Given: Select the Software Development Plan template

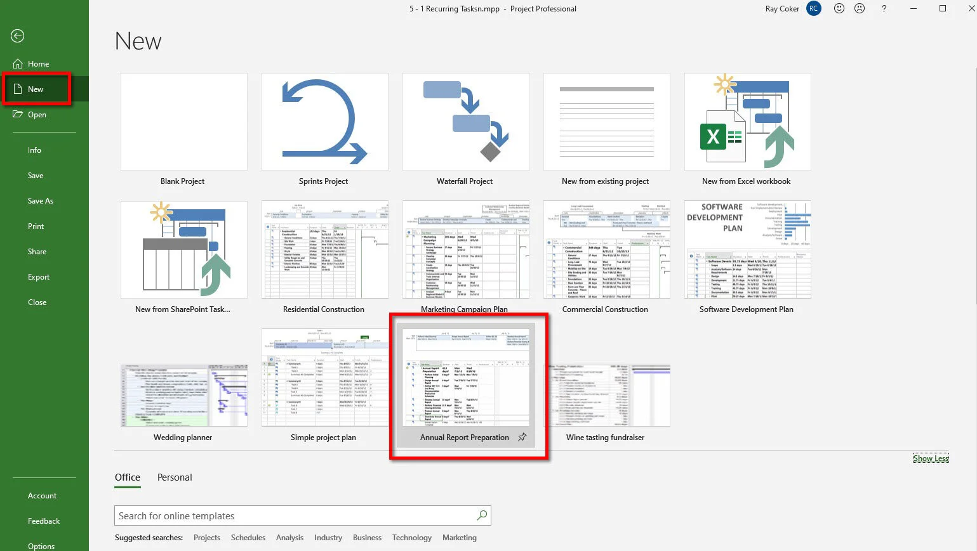Looking at the screenshot, I should click(748, 250).
